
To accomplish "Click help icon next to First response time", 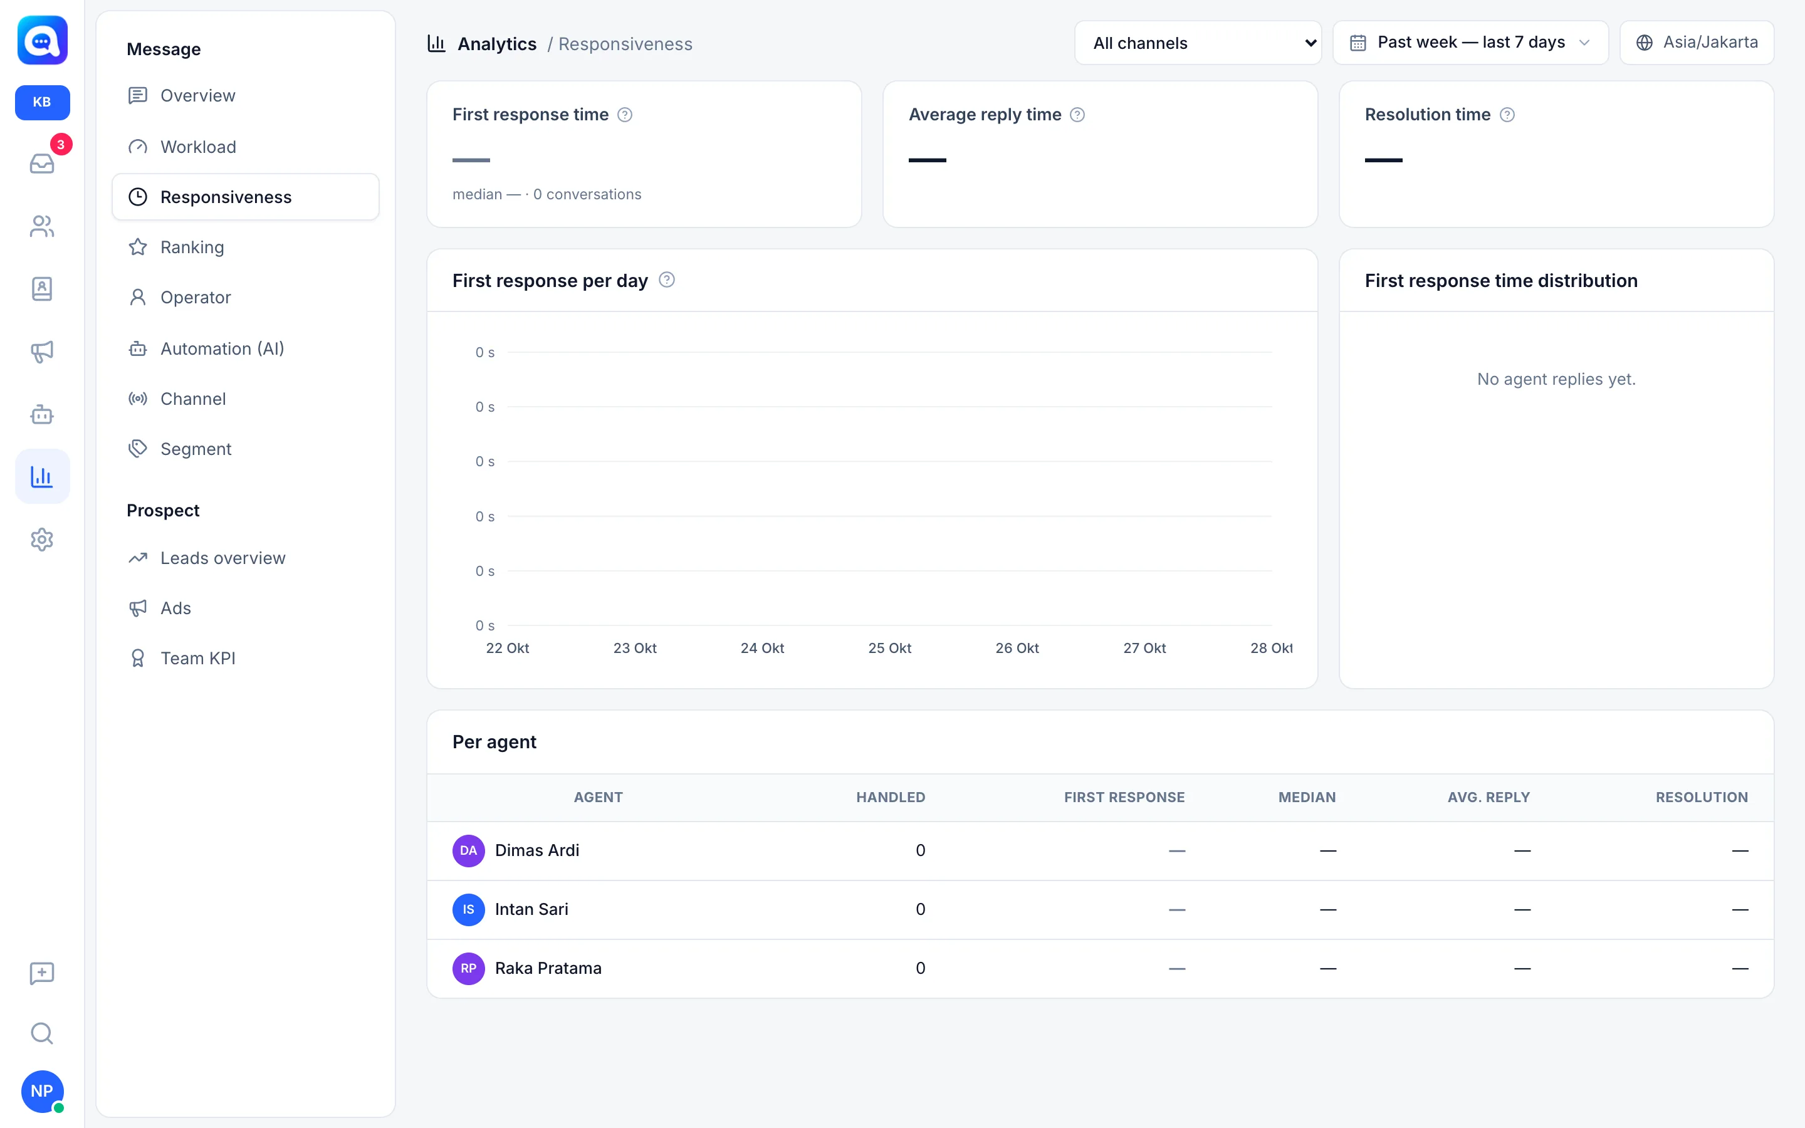I will coord(625,115).
